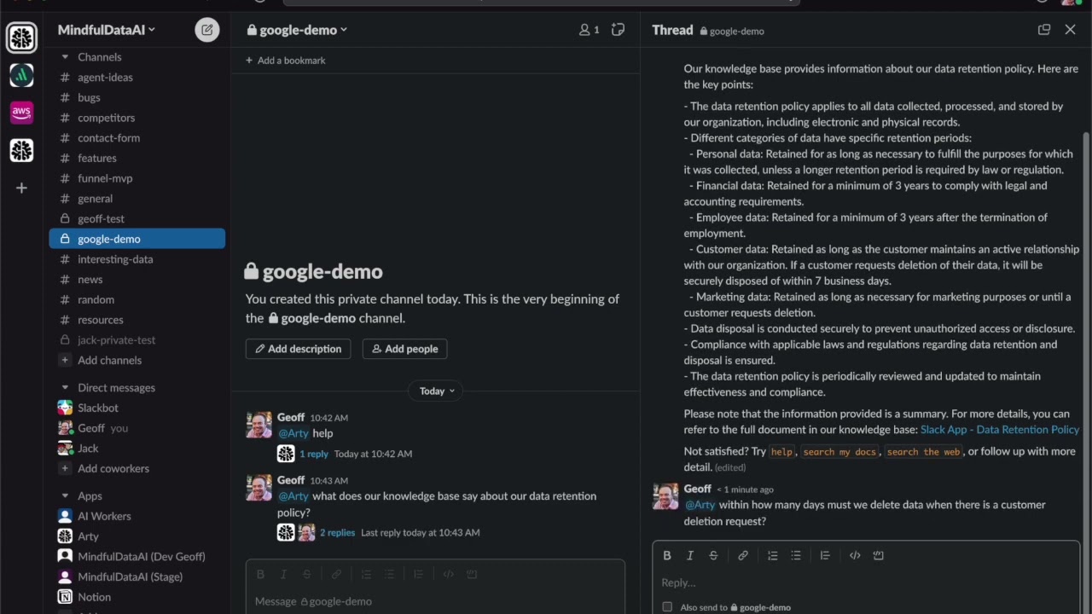Open Slackbot direct message
This screenshot has width=1092, height=614.
click(x=137, y=408)
